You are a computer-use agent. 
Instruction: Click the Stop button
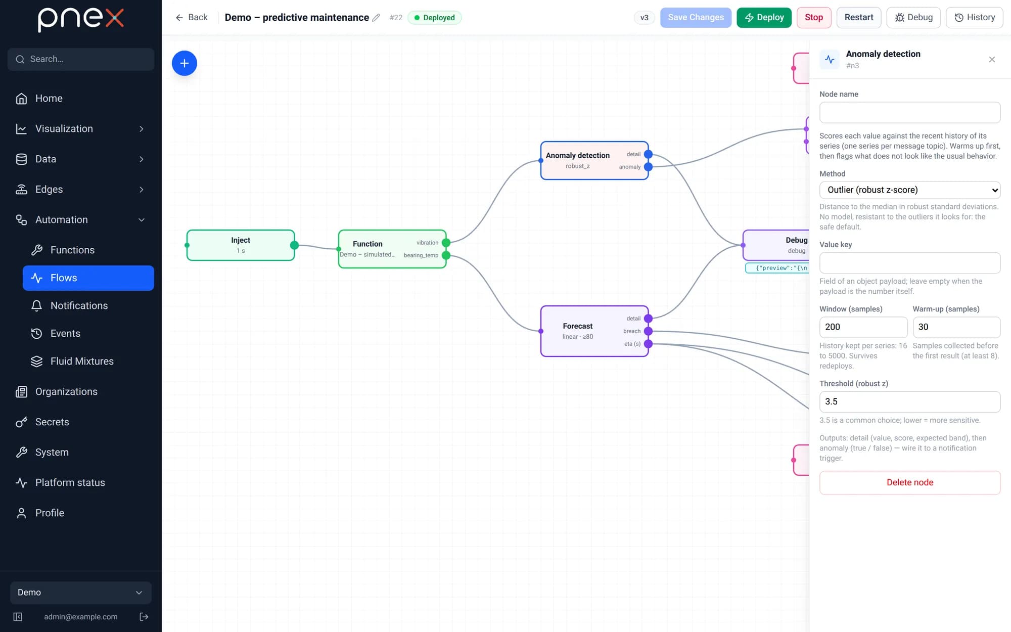(814, 18)
